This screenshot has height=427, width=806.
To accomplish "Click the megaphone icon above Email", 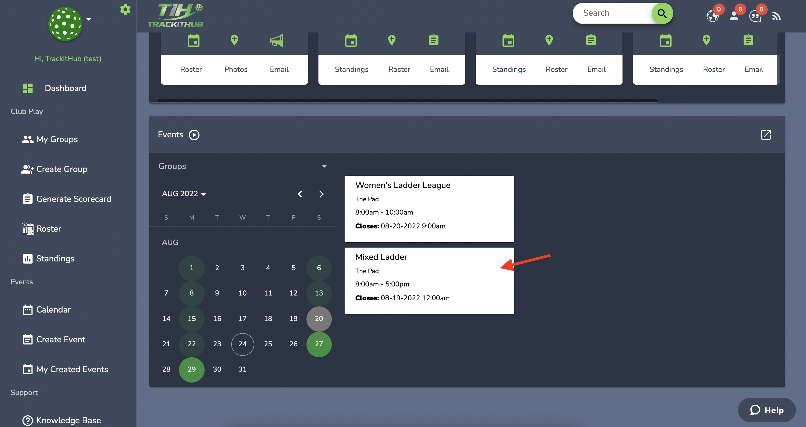I will click(277, 41).
